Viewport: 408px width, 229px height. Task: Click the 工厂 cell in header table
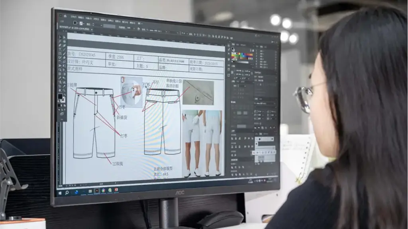(x=146, y=59)
